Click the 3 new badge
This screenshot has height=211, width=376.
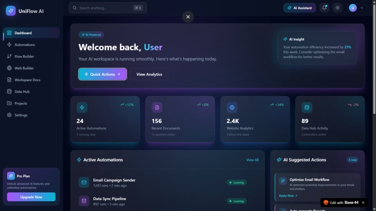[x=353, y=160]
